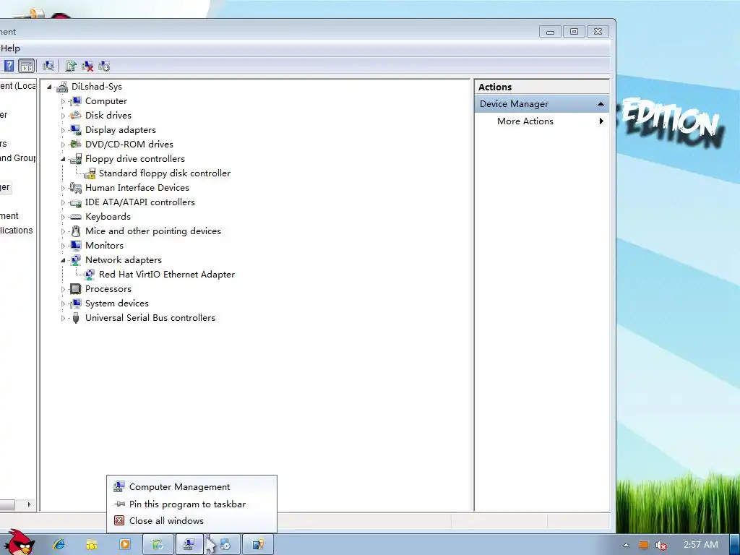Choose Pin this program to taskbar
The height and width of the screenshot is (555, 740).
tap(192, 504)
